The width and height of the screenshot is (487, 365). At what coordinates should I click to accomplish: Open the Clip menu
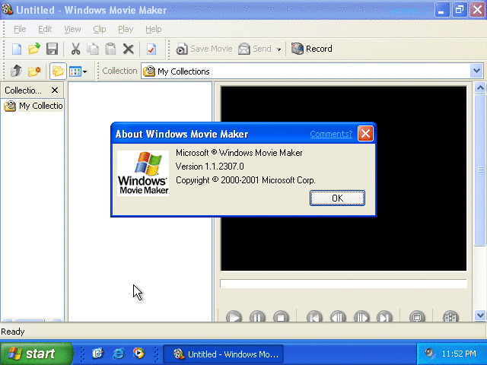tap(100, 29)
